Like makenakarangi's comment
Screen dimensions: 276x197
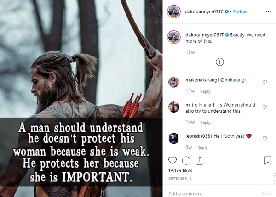[264, 82]
